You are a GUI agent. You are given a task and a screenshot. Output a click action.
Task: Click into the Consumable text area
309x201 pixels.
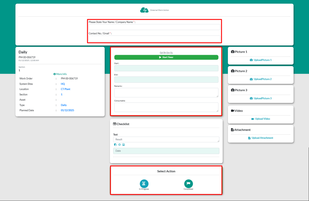coord(166,107)
